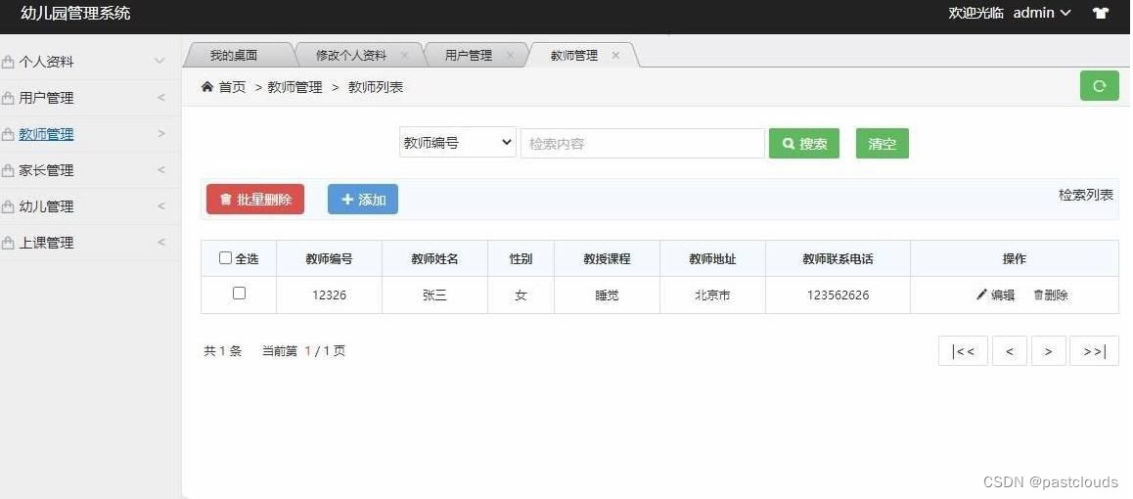1133x499 pixels.
Task: Go to first page with |<< button
Action: [x=963, y=351]
